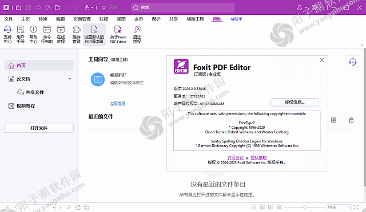Viewport: 366px width, 212px height.
Task: Open the page number dropdown in status bar
Action: (x=54, y=207)
